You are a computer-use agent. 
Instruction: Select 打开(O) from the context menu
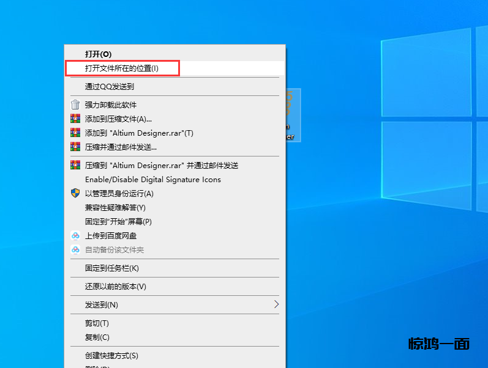click(x=98, y=54)
